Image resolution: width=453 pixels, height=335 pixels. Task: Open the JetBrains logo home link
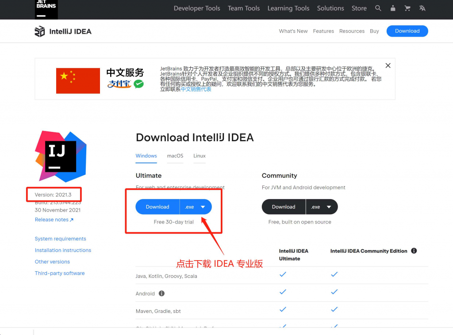(x=46, y=9)
